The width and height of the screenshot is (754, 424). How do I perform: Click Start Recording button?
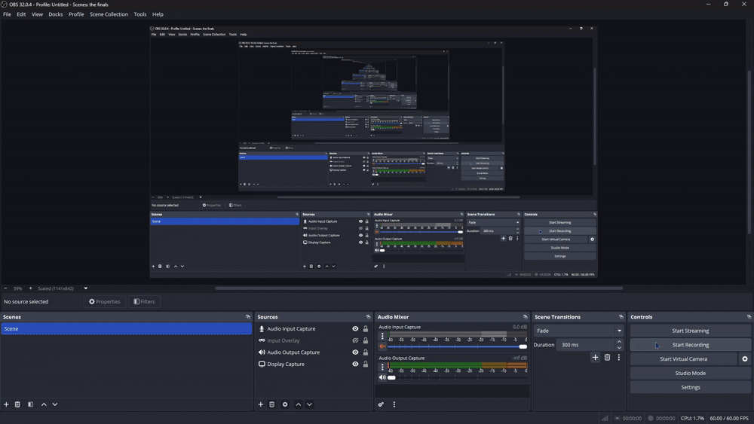click(x=690, y=345)
